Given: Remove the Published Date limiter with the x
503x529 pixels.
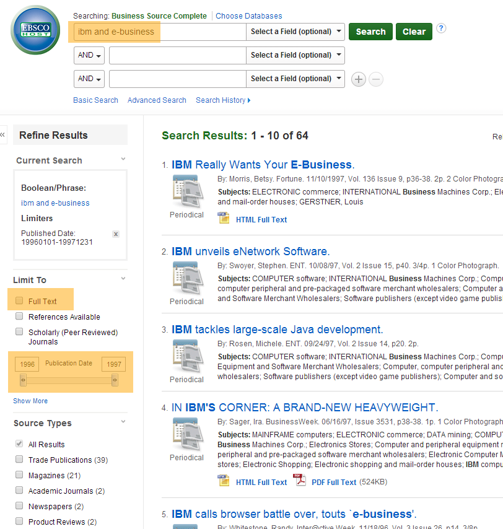Looking at the screenshot, I should pos(116,234).
